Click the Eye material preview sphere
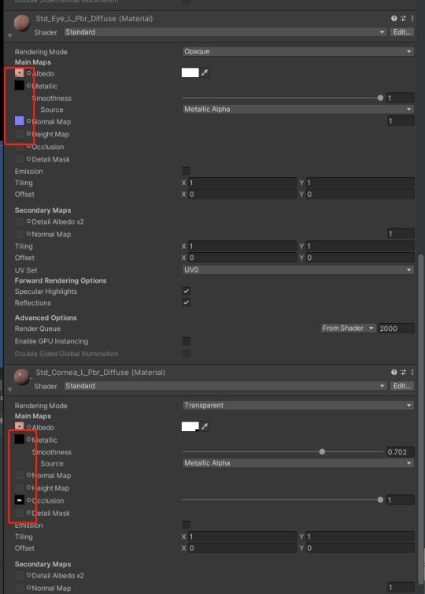The width and height of the screenshot is (425, 594). pos(21,24)
